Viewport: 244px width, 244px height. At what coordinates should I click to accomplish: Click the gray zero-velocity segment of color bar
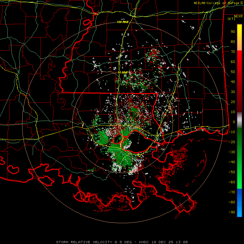tap(239, 120)
